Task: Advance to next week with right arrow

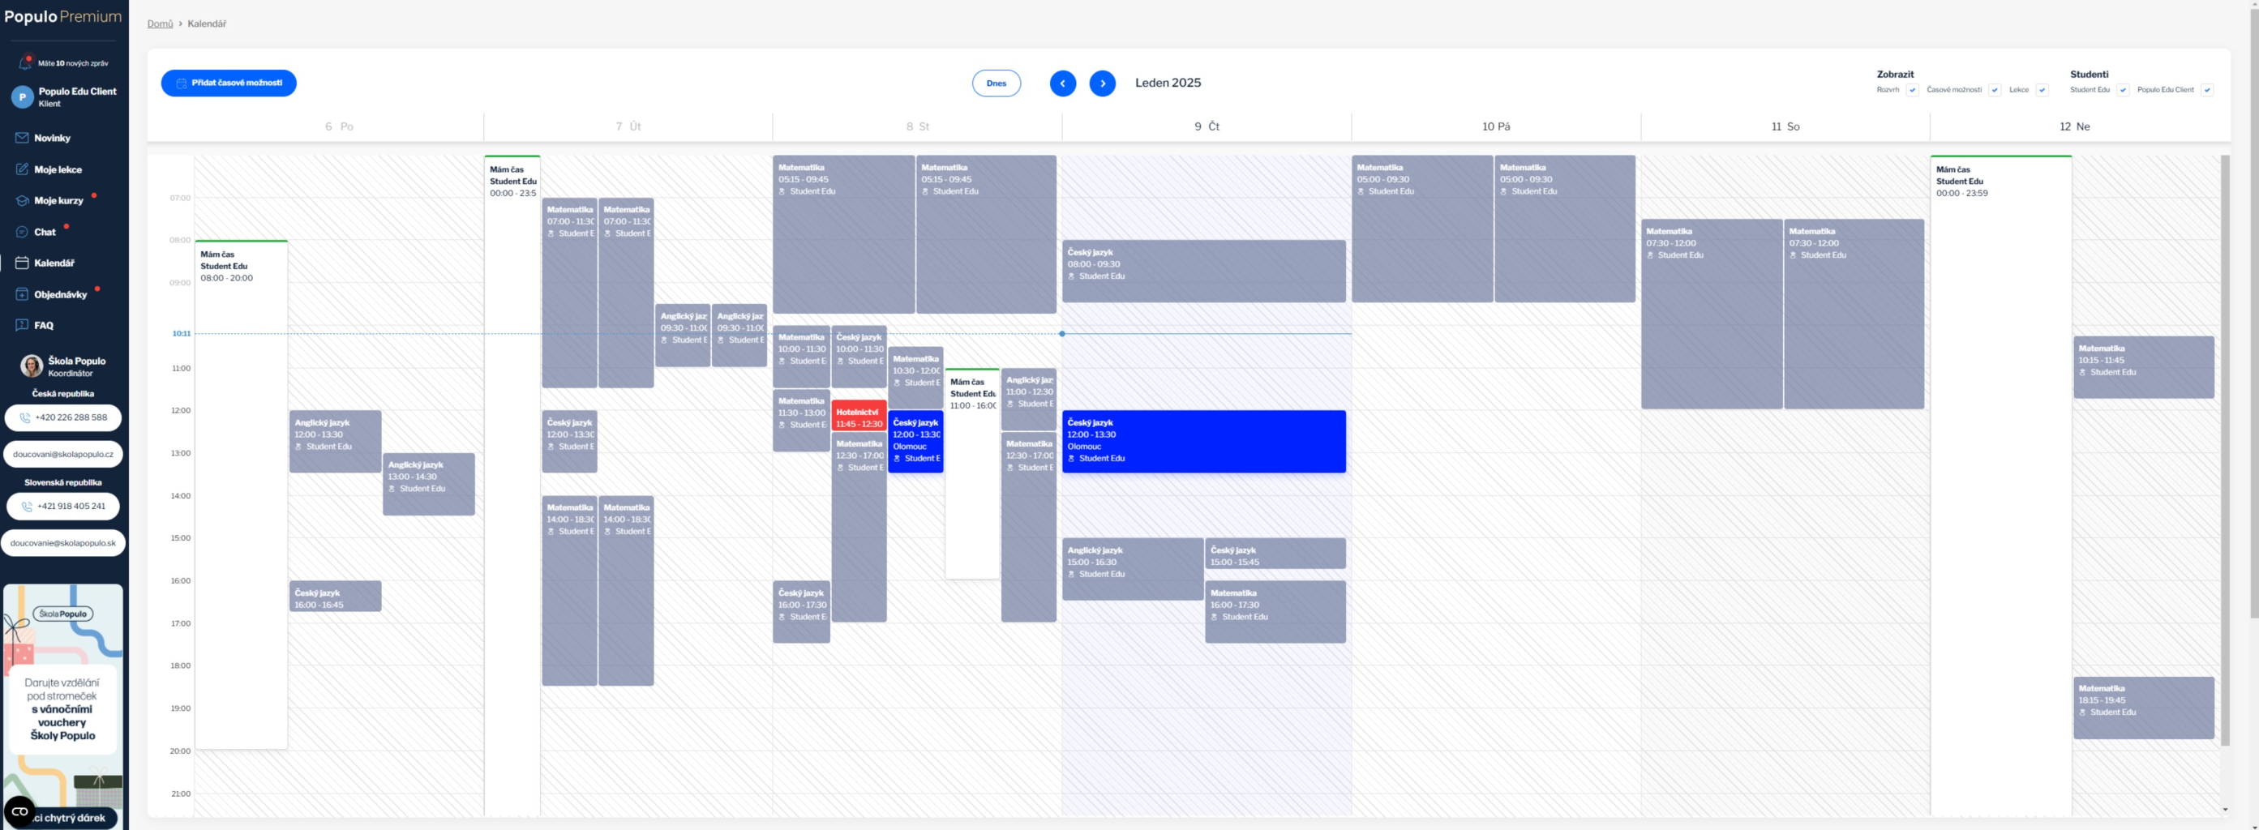Action: pos(1102,83)
